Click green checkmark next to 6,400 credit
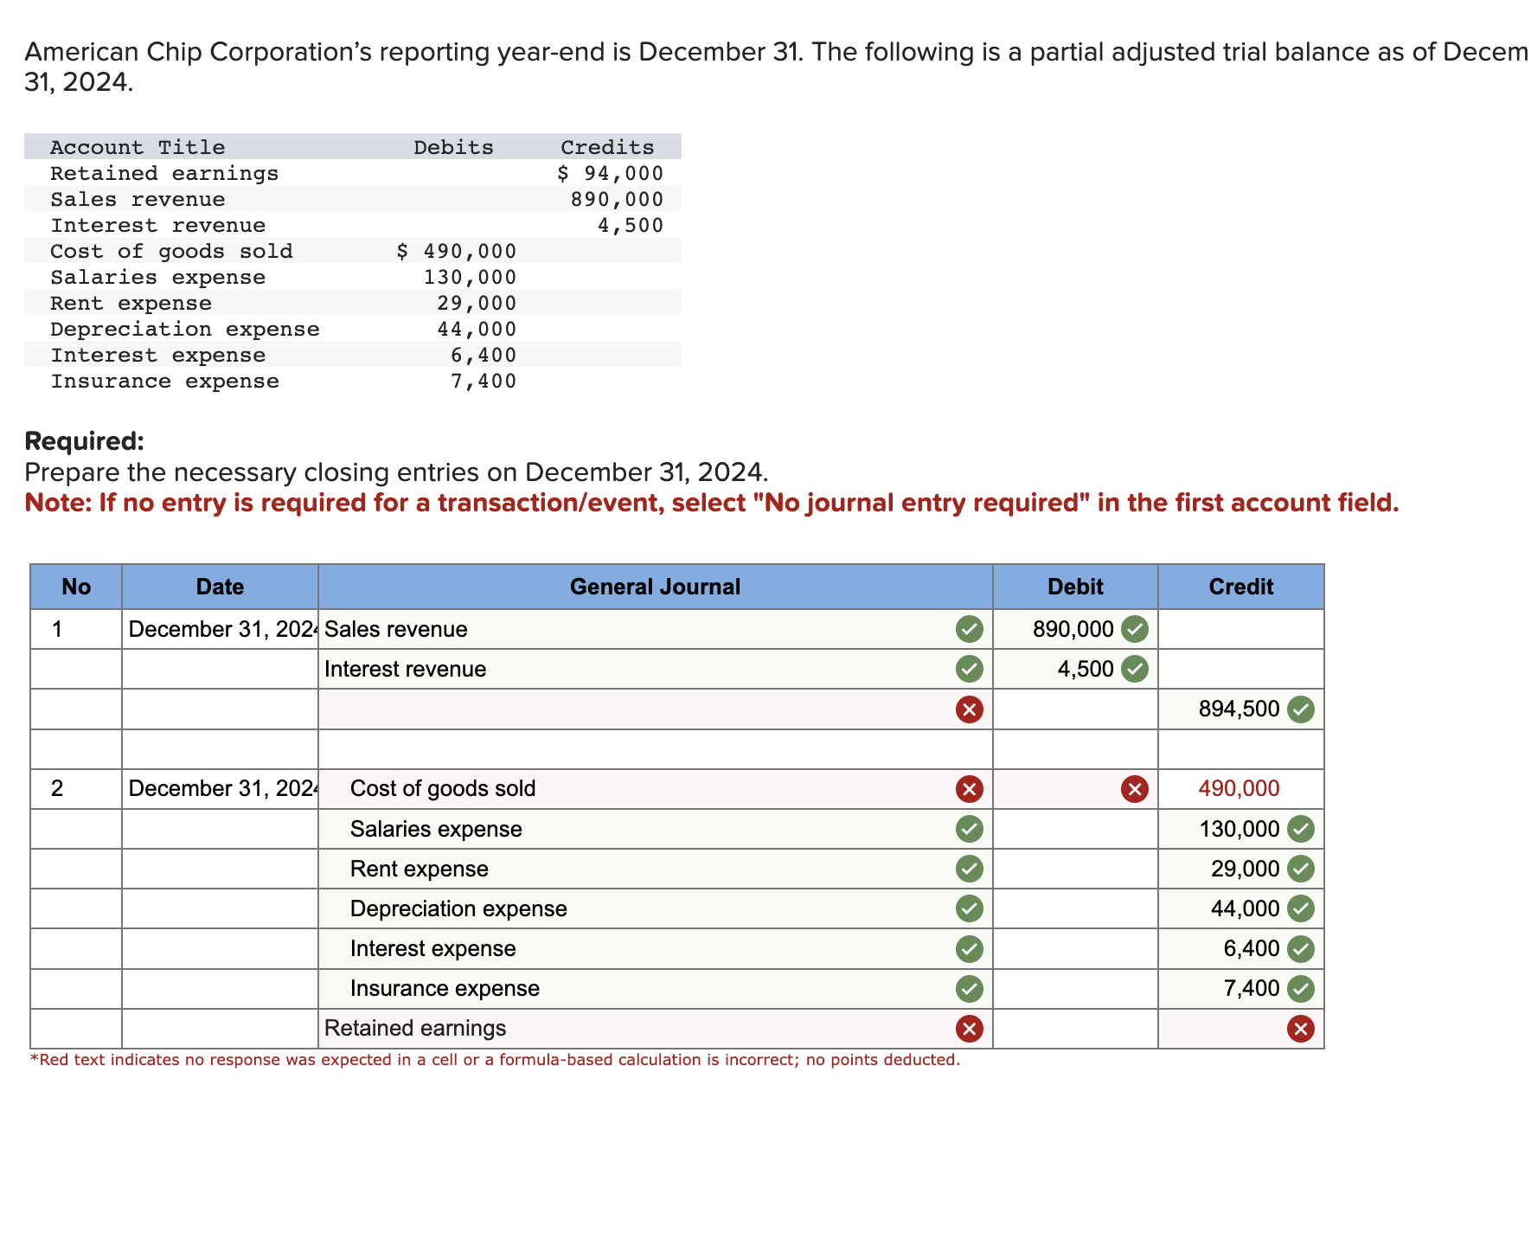This screenshot has height=1258, width=1531. pyautogui.click(x=1300, y=949)
